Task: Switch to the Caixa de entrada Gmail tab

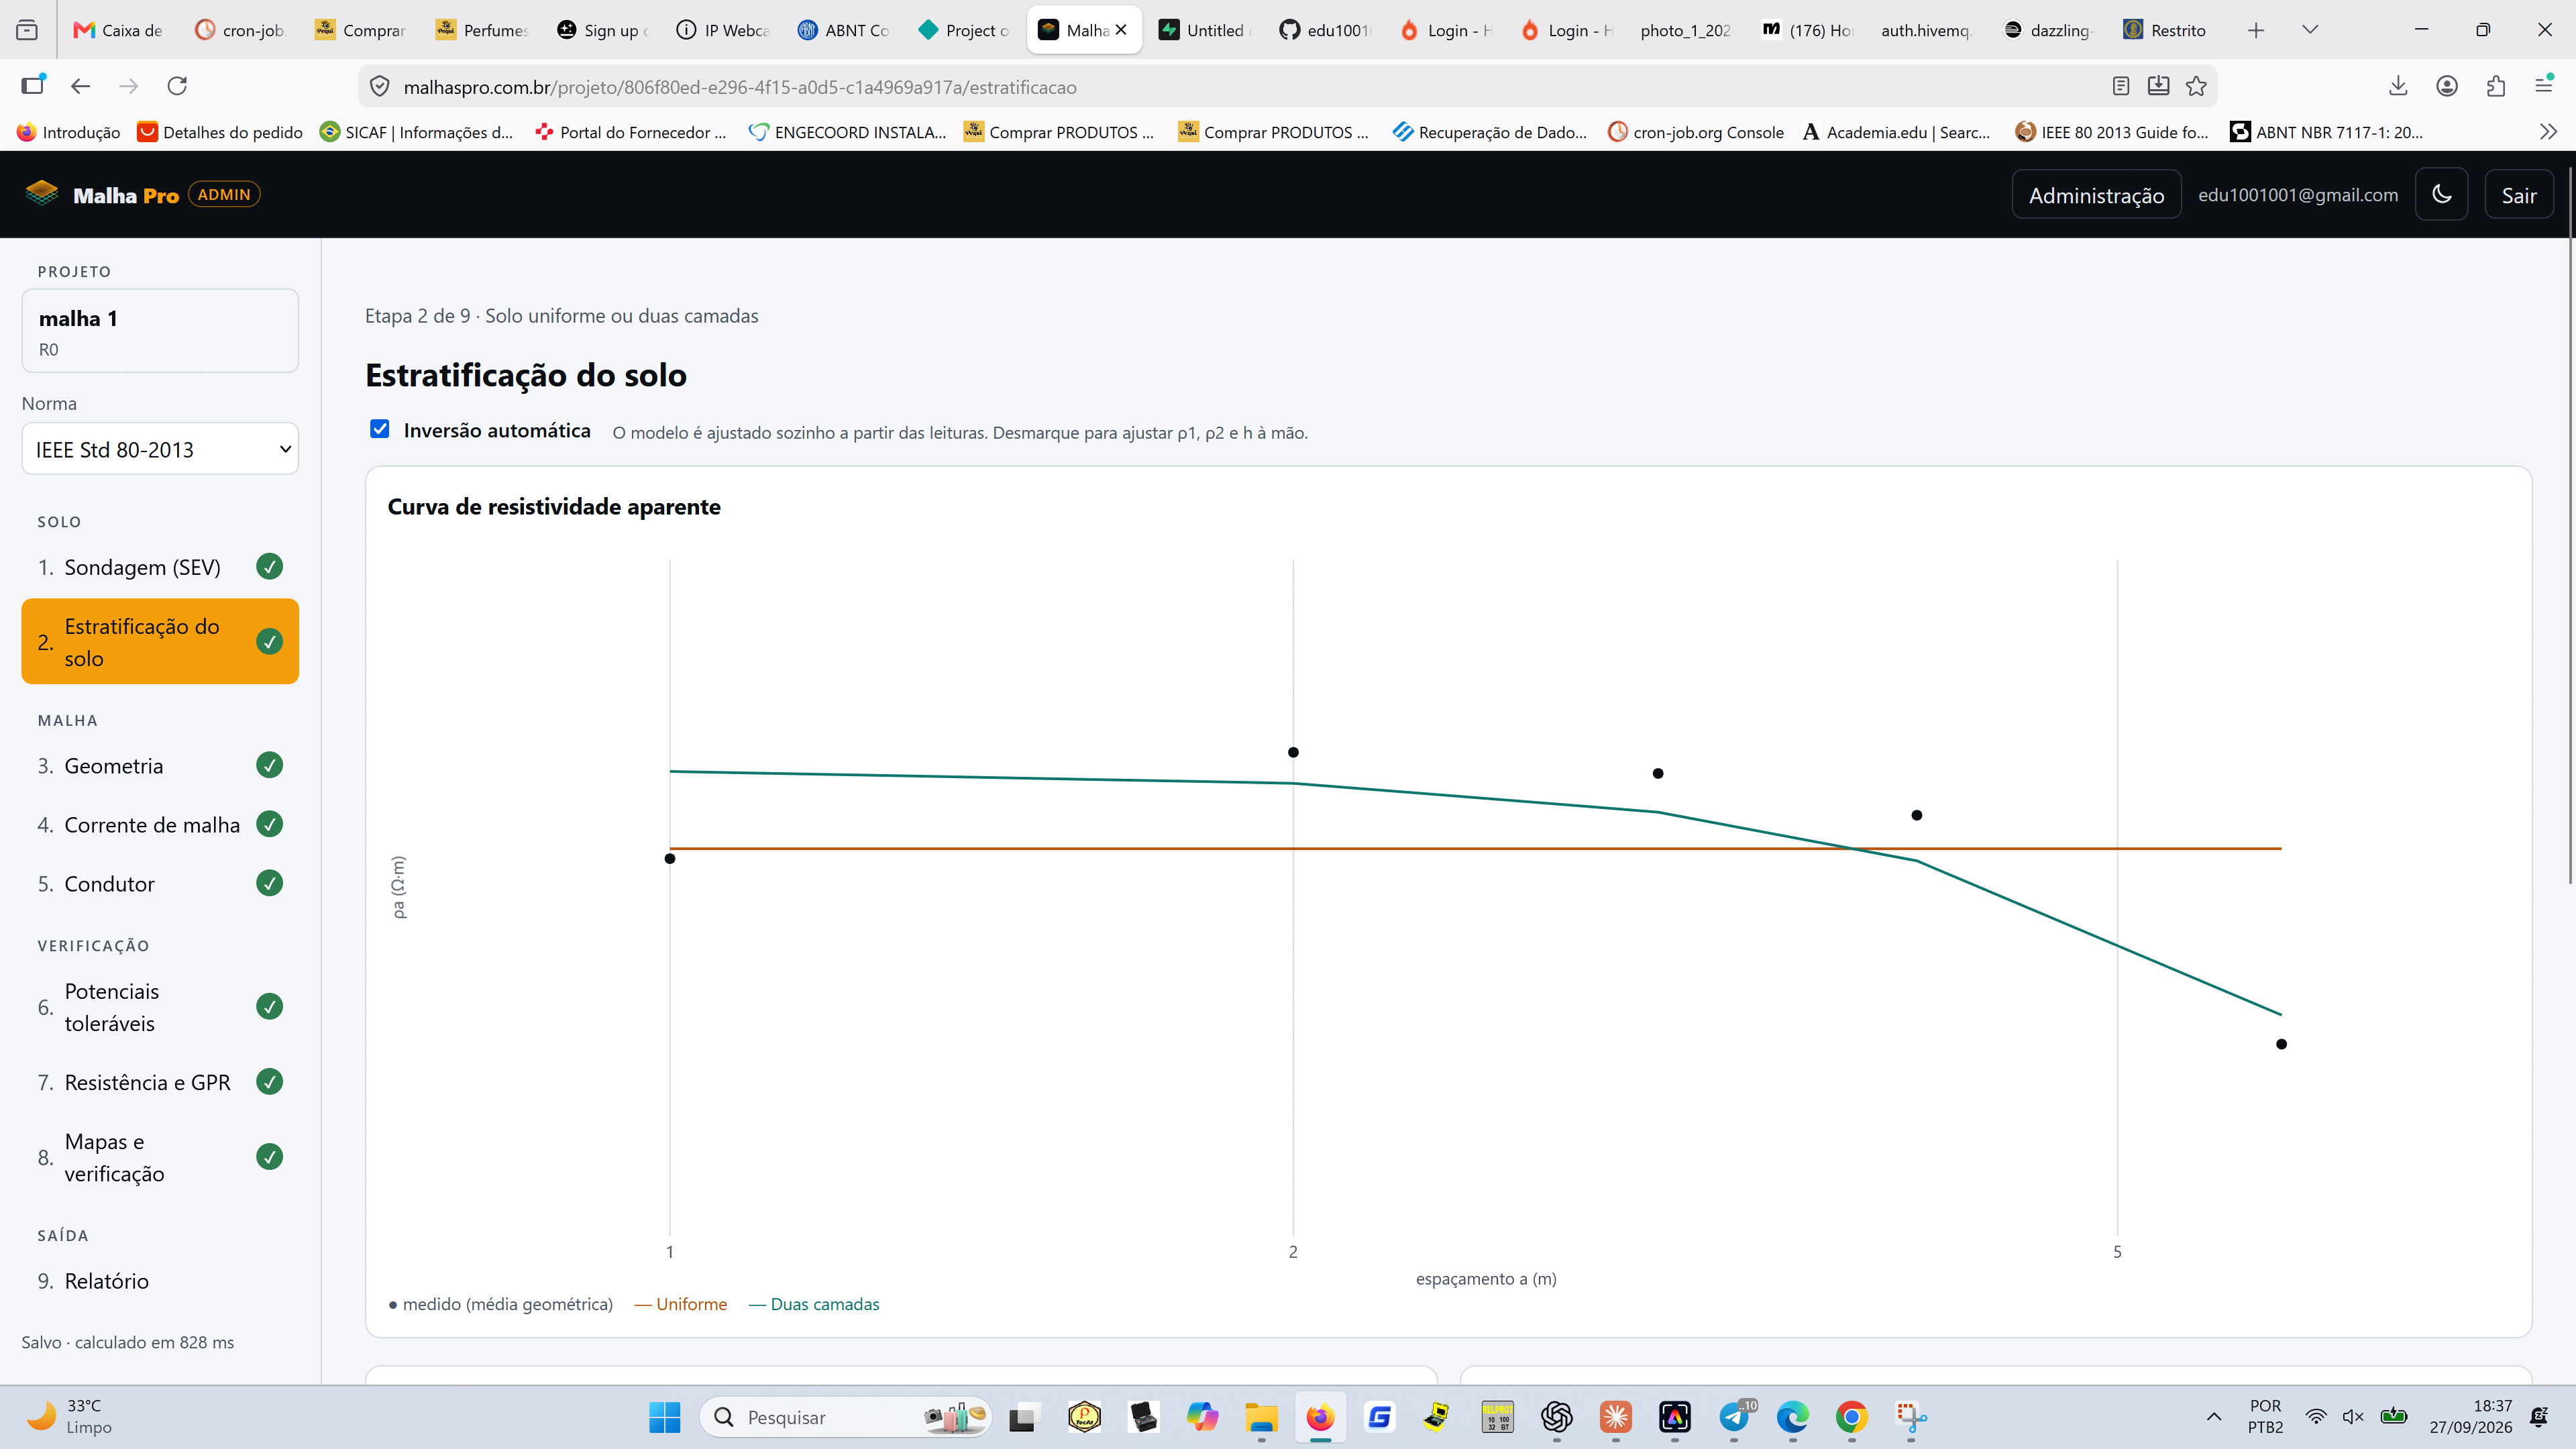Action: [x=119, y=30]
